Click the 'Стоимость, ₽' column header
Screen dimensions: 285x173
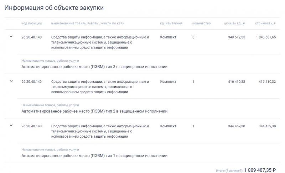265,24
